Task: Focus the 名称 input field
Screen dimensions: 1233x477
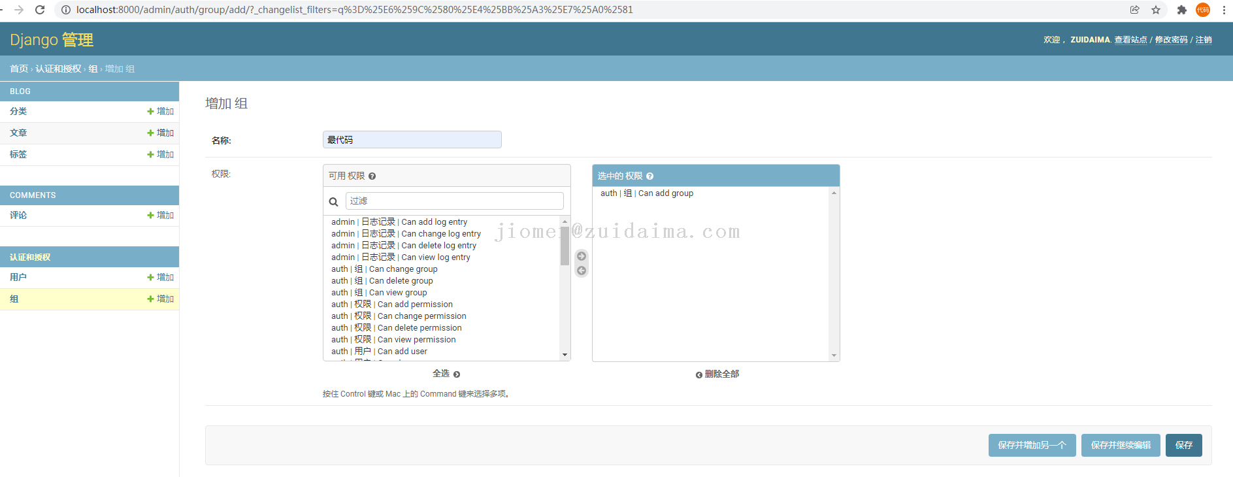Action: point(412,140)
